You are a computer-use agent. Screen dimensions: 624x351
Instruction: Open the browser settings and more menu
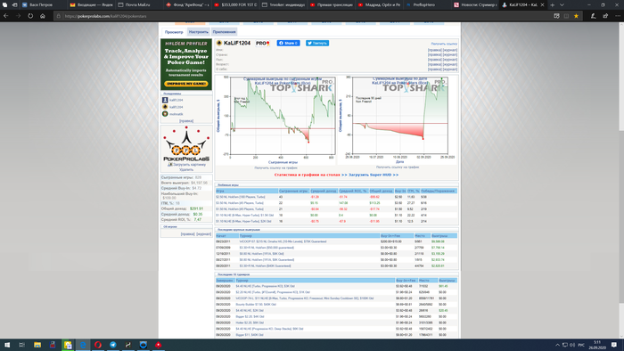pyautogui.click(x=618, y=16)
